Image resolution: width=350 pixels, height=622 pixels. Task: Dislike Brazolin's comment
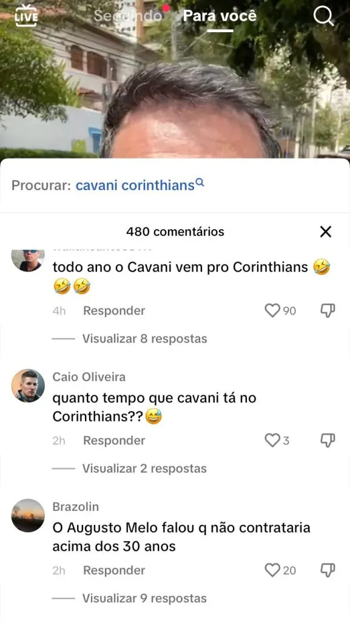[328, 570]
